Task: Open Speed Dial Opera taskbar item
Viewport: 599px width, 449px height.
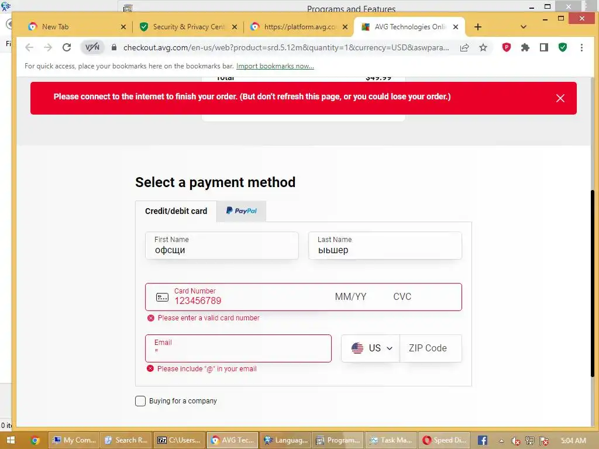Action: tap(444, 440)
